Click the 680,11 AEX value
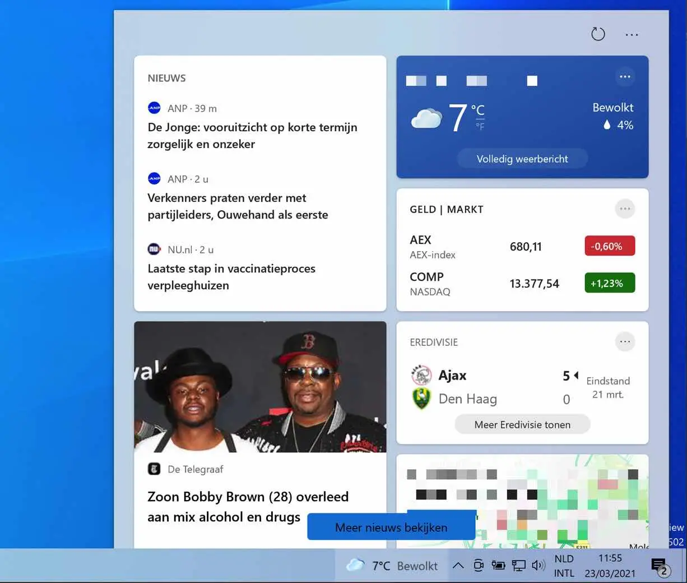The width and height of the screenshot is (687, 583). [526, 247]
